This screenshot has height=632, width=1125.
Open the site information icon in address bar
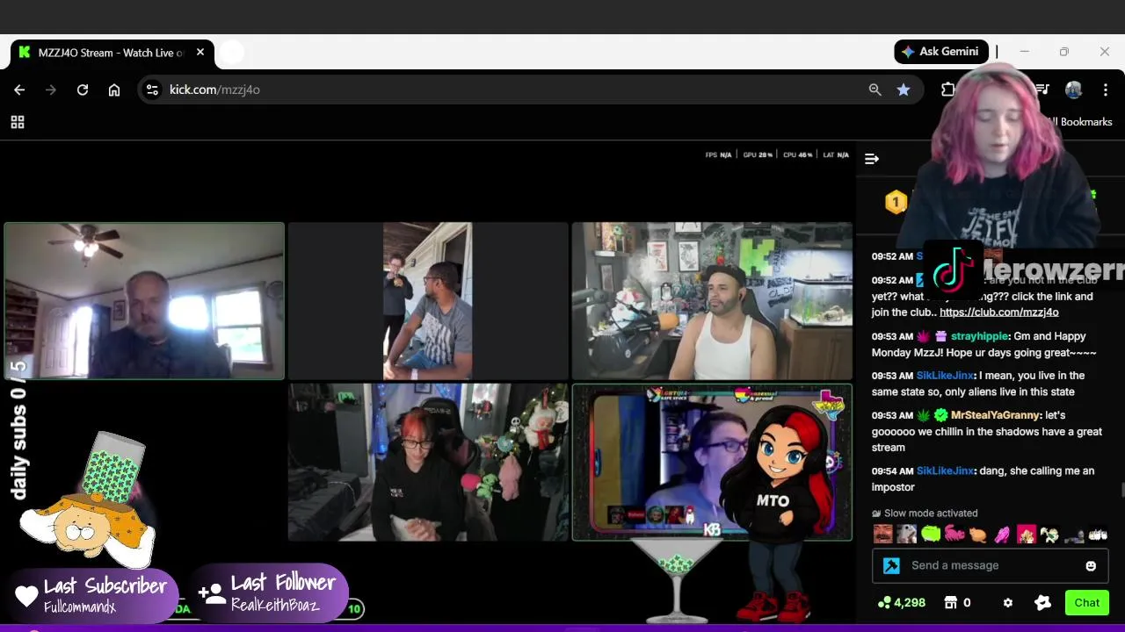[152, 90]
